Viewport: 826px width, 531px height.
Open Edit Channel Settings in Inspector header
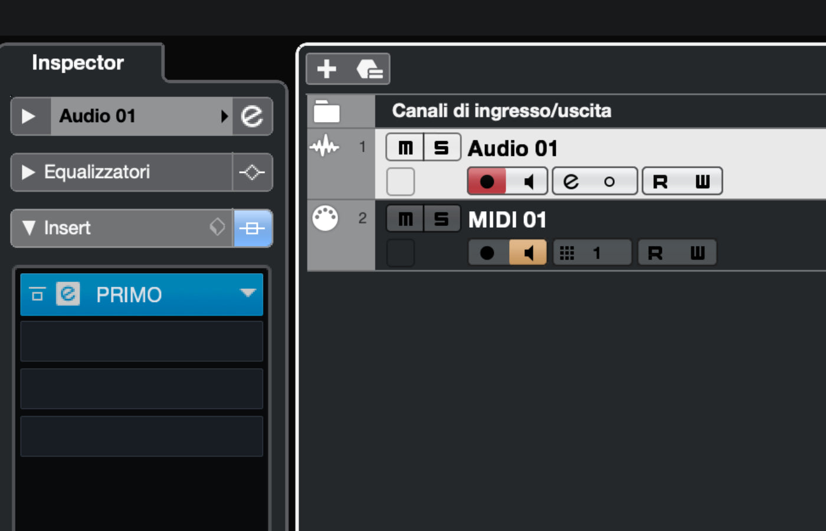[x=252, y=116]
